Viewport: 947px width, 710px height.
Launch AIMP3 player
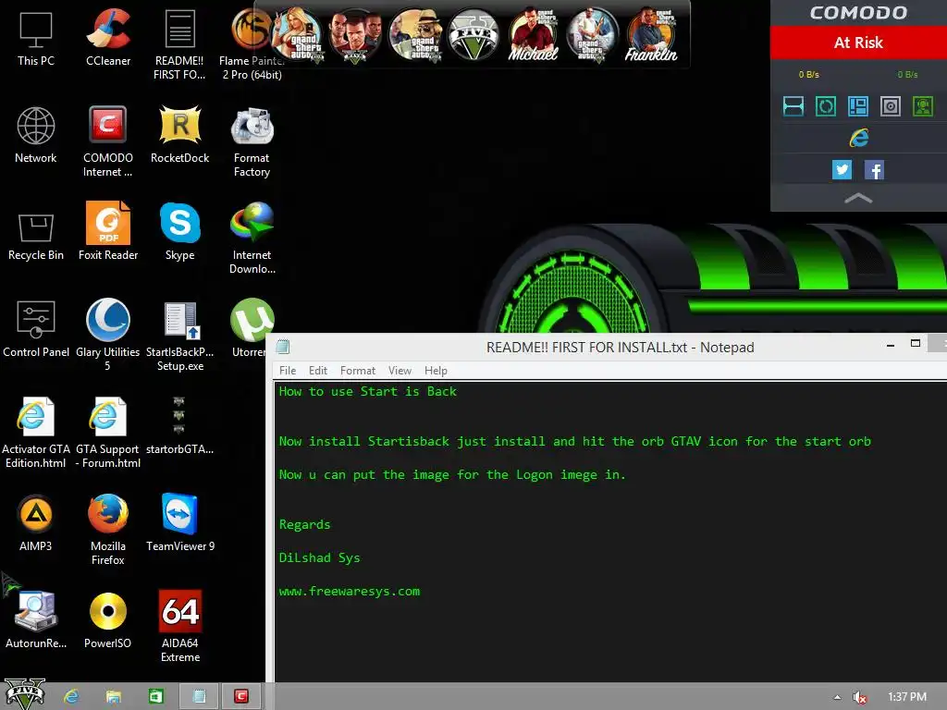point(36,522)
